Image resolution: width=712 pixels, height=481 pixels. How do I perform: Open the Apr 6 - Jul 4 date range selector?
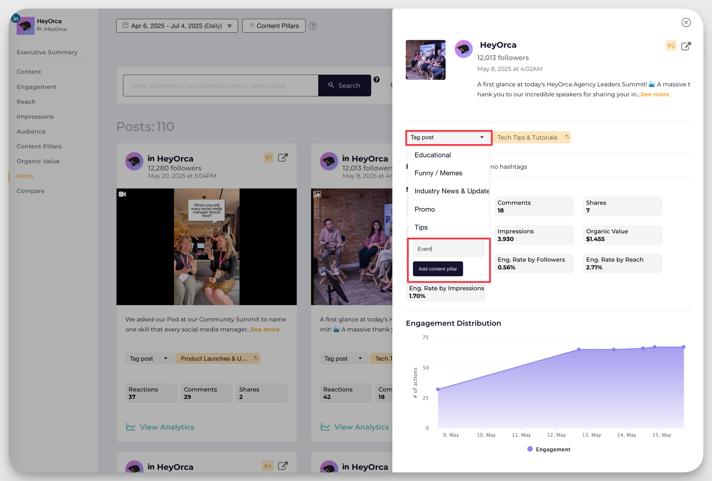click(177, 26)
